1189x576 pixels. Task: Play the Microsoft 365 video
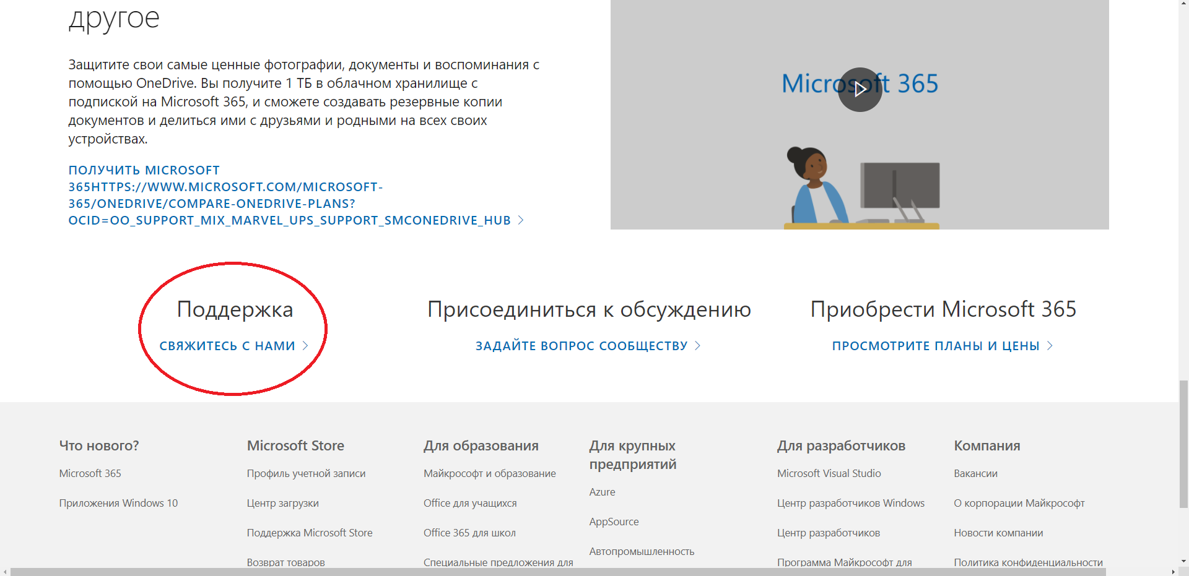[860, 90]
